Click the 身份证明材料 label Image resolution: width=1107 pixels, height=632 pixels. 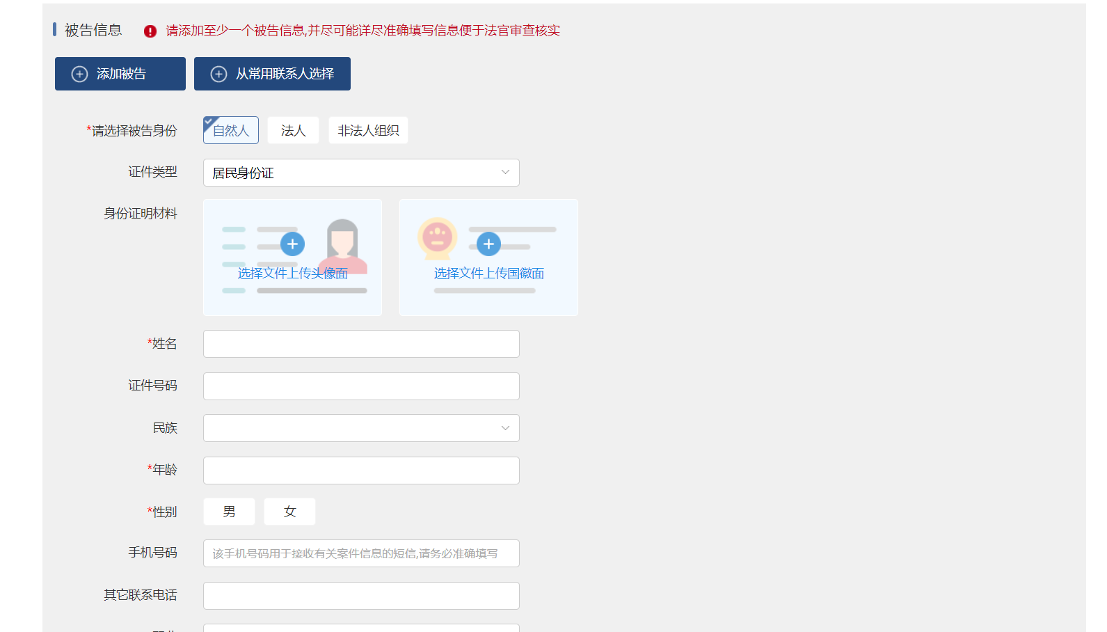(x=141, y=214)
